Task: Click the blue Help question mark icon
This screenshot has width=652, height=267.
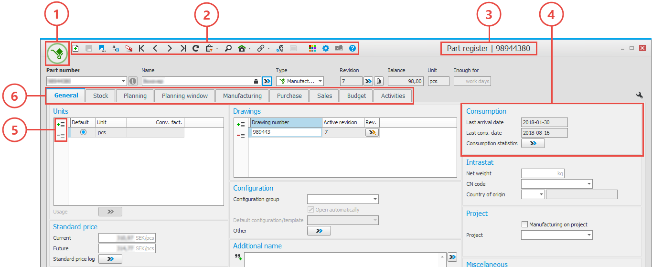Action: click(x=353, y=48)
